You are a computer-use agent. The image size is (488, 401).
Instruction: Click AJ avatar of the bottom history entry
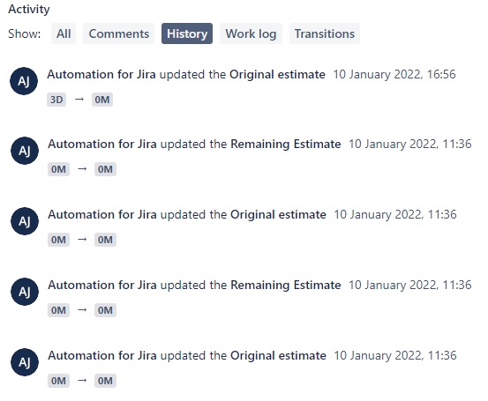[25, 362]
